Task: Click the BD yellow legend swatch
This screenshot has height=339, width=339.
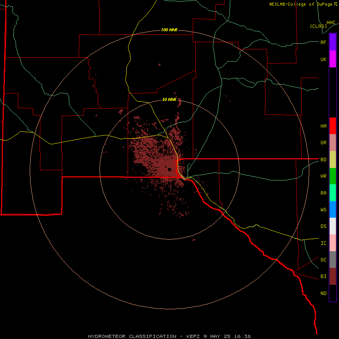Action: pyautogui.click(x=333, y=160)
